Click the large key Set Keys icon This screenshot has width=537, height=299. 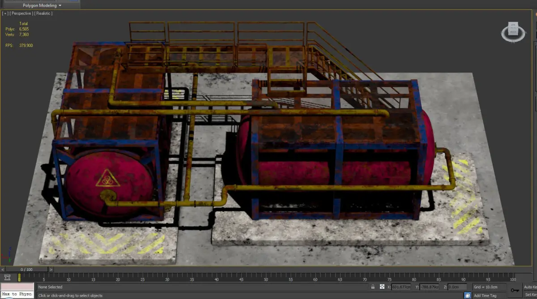tap(515, 290)
